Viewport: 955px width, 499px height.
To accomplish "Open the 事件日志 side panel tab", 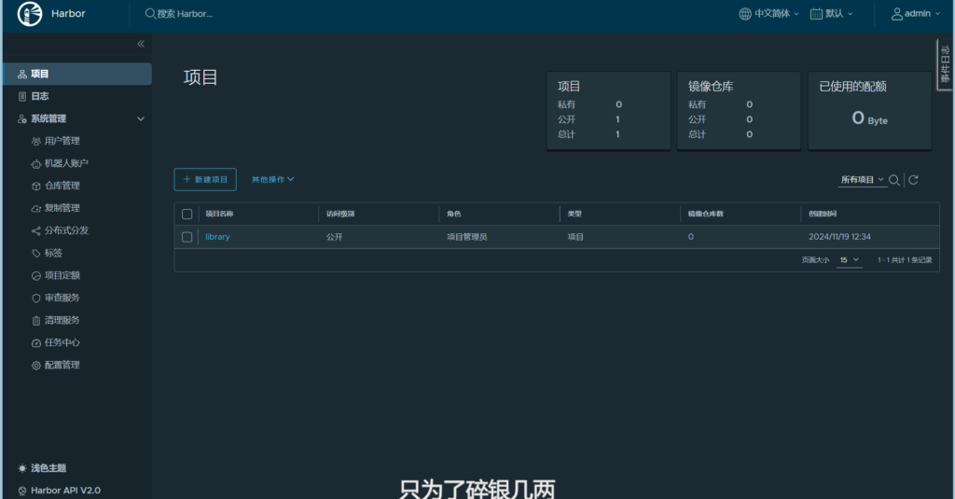I will click(945, 65).
